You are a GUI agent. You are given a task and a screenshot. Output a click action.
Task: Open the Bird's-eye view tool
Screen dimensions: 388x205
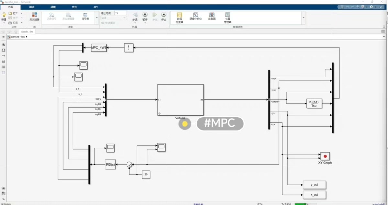point(212,17)
